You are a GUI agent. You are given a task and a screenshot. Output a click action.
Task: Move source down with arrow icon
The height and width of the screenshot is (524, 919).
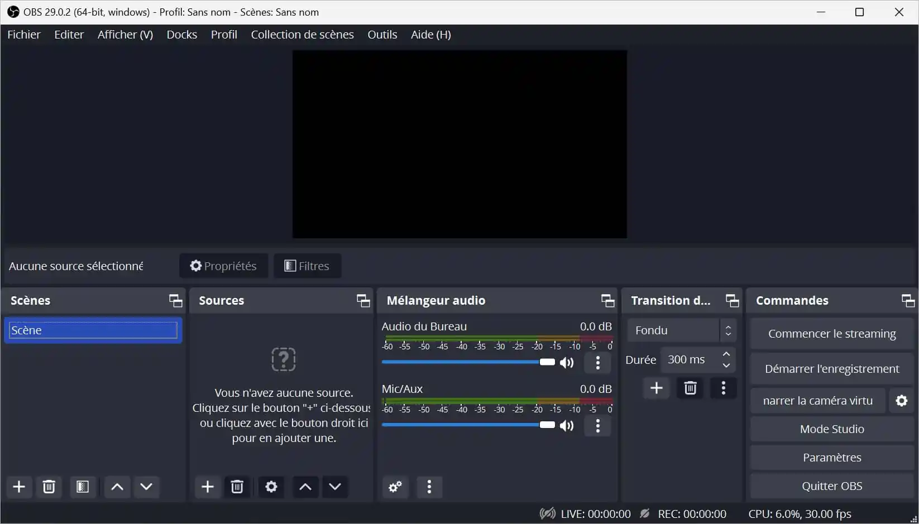(x=335, y=487)
